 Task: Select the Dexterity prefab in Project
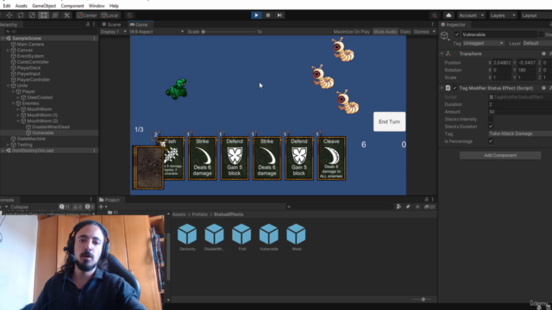[x=187, y=238]
